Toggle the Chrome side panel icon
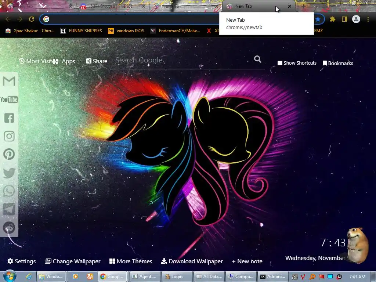Viewport: 376px width, 282px height. [344, 19]
